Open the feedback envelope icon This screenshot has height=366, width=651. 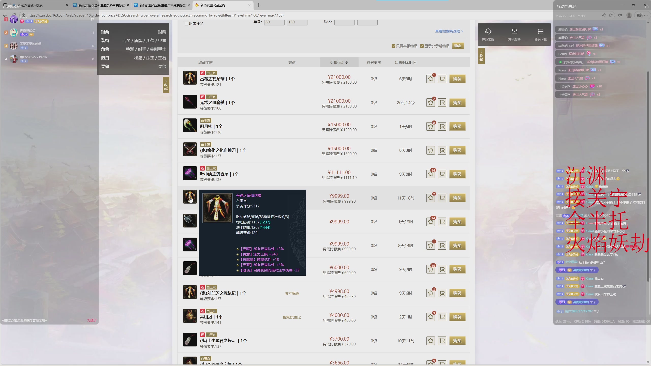pos(514,32)
